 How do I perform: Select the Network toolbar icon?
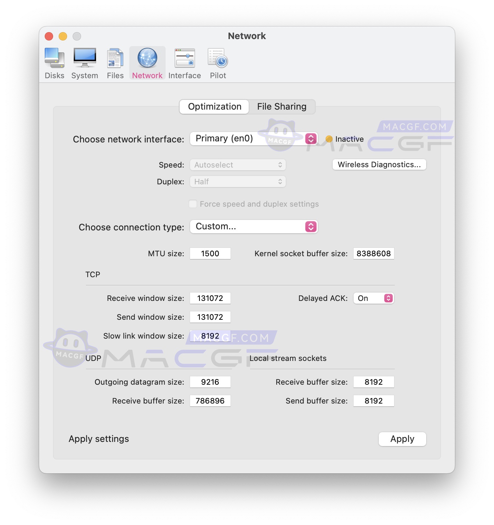[x=147, y=63]
